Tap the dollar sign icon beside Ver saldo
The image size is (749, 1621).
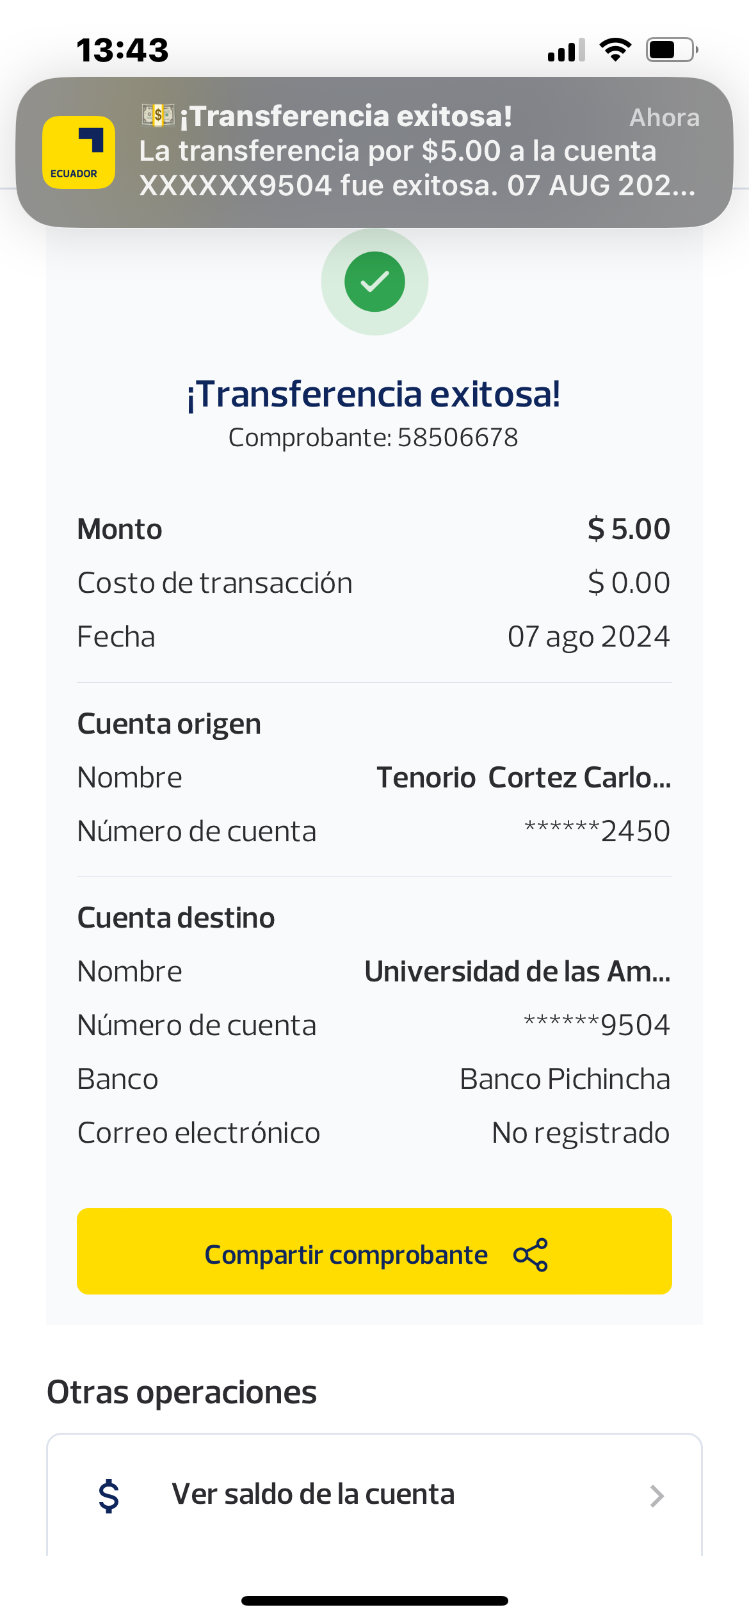(x=109, y=1496)
